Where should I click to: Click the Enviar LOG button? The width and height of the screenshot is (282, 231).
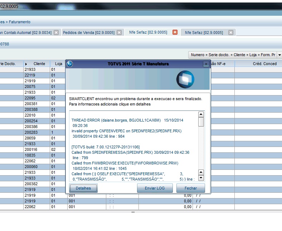point(155,188)
